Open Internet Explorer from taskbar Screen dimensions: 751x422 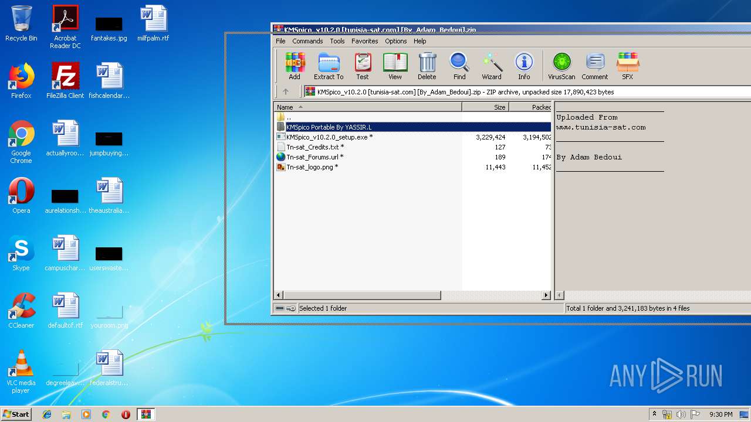[47, 414]
